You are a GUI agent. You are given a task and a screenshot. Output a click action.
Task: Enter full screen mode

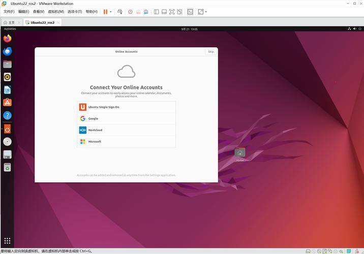click(172, 12)
